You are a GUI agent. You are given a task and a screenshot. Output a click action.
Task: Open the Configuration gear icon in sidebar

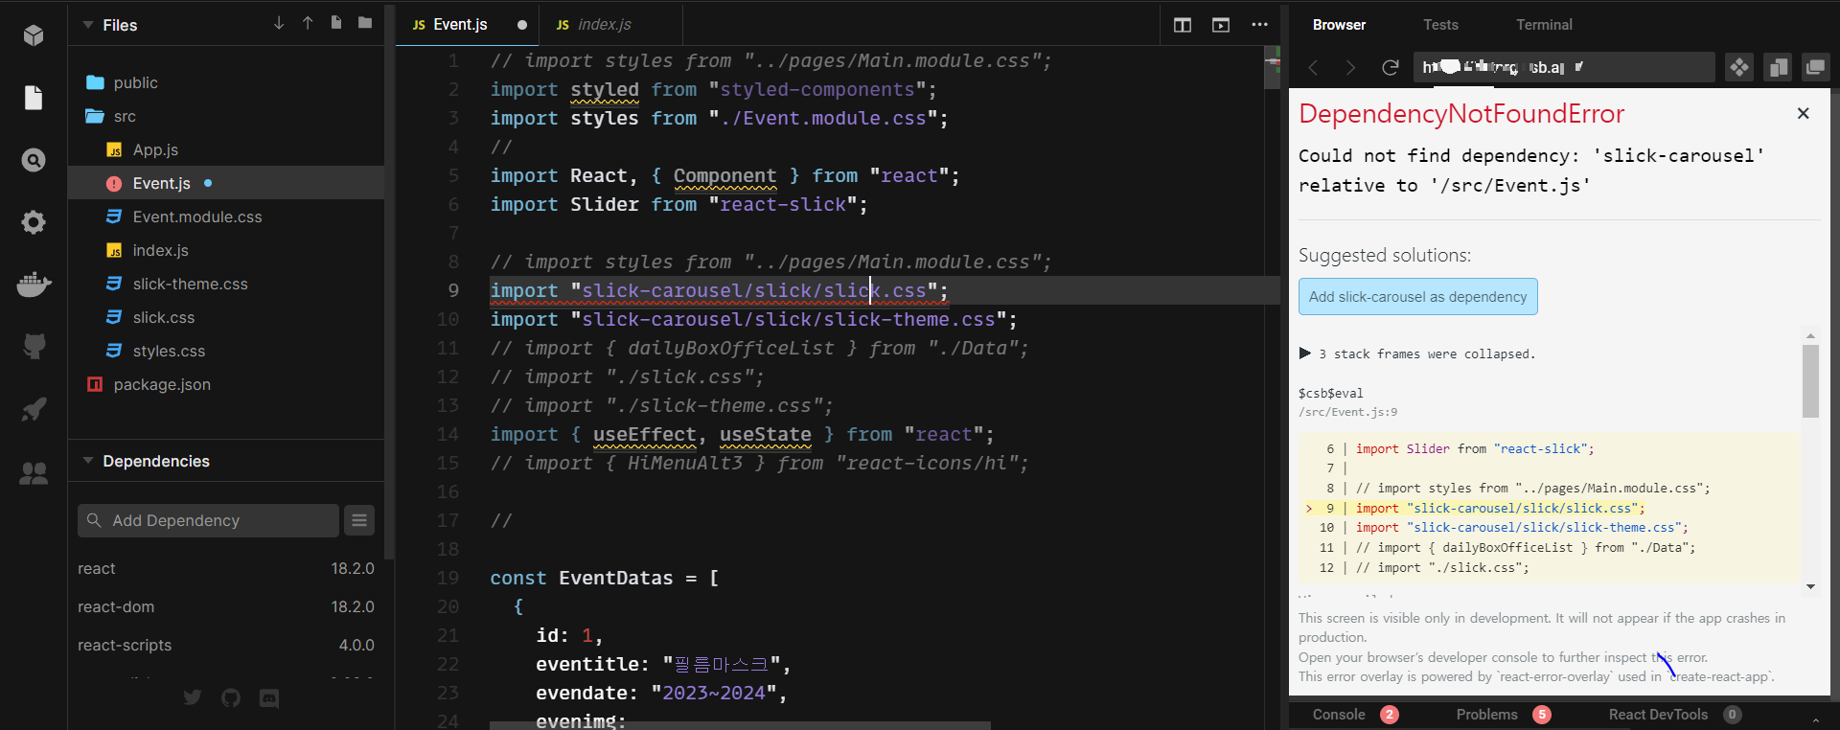[34, 222]
